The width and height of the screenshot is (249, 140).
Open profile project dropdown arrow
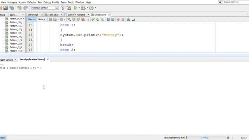point(95,8)
